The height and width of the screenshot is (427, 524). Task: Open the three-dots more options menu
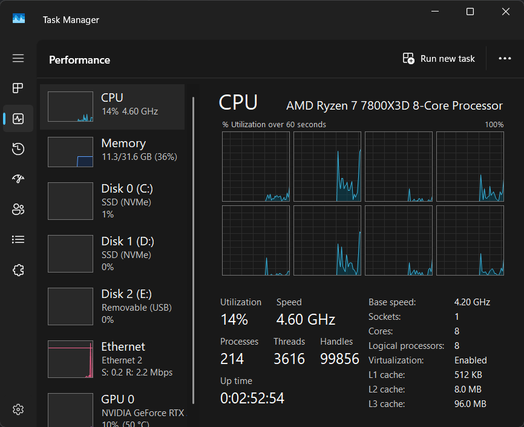(505, 59)
